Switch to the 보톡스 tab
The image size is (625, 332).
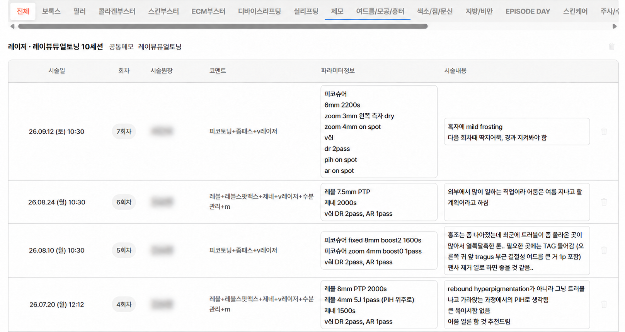pyautogui.click(x=51, y=11)
